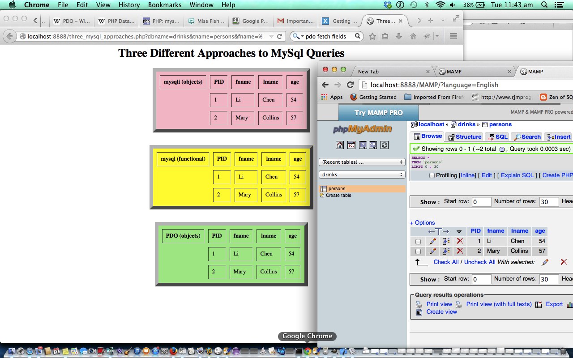
Task: Click the drinks breadcrumb link
Action: point(466,124)
